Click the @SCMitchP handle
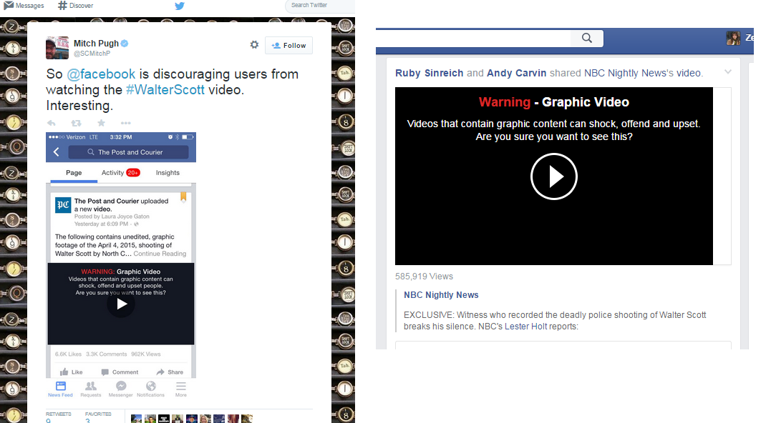This screenshot has height=423, width=771. pyautogui.click(x=92, y=54)
